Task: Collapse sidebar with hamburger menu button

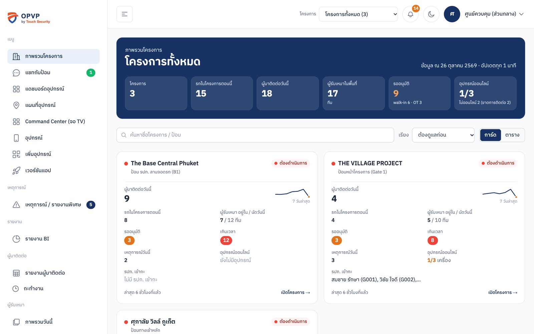Action: [124, 14]
